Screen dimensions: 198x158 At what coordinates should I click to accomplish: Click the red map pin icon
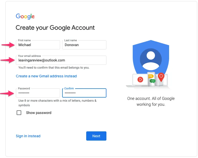[161, 77]
